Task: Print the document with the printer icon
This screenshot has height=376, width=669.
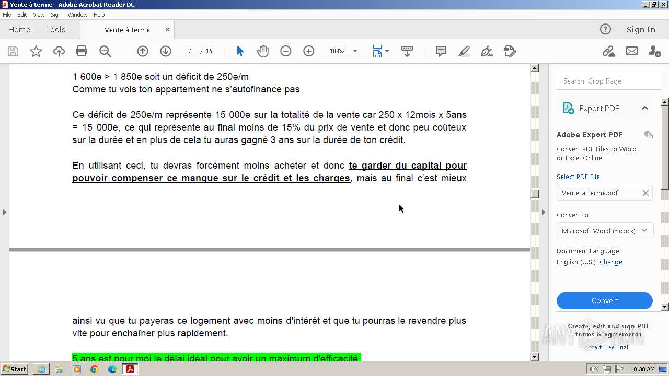Action: (82, 51)
